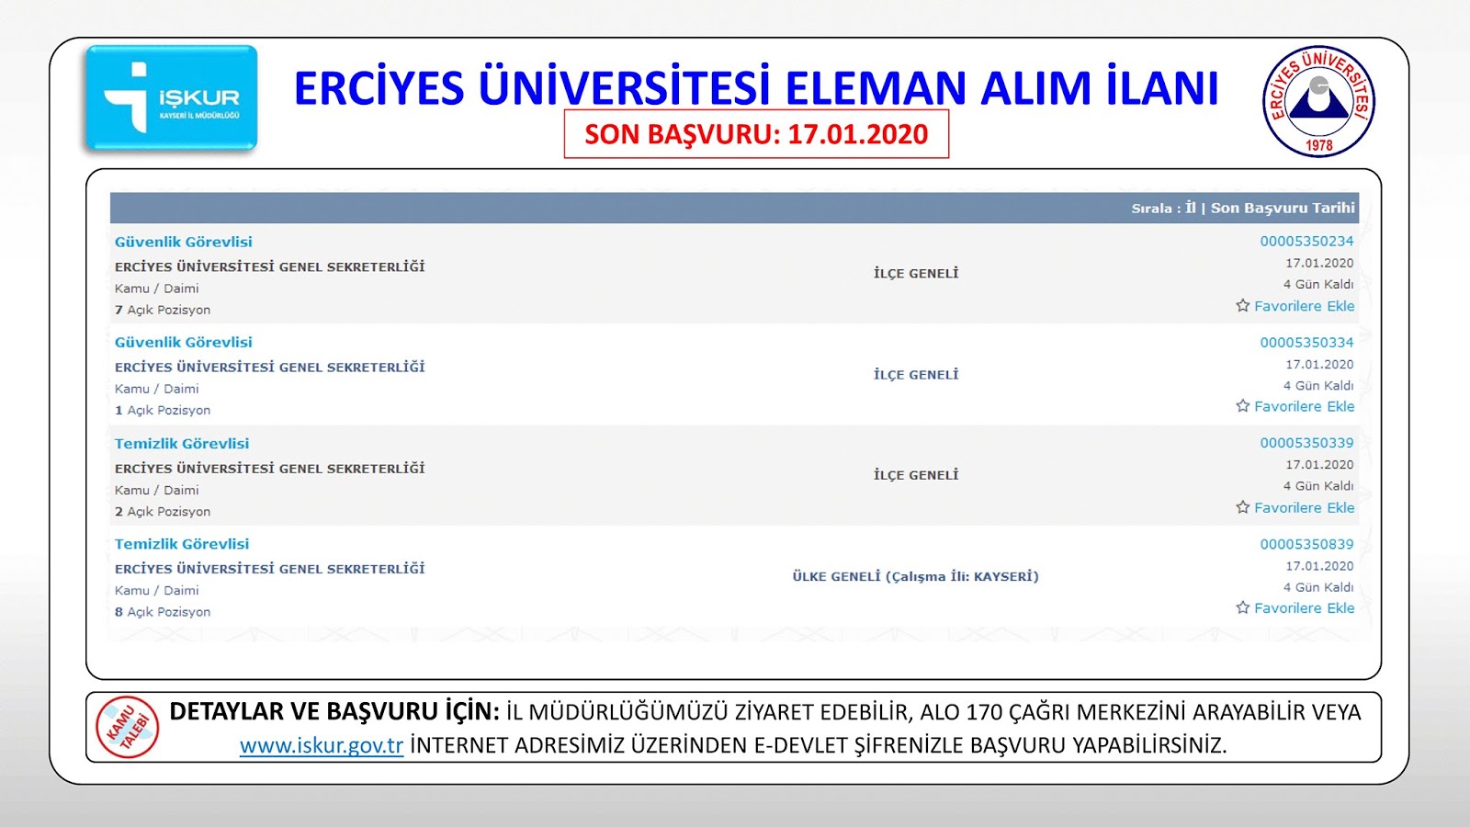Click the İŞKUR logo
Image resolution: width=1470 pixels, height=827 pixels.
coord(171,98)
